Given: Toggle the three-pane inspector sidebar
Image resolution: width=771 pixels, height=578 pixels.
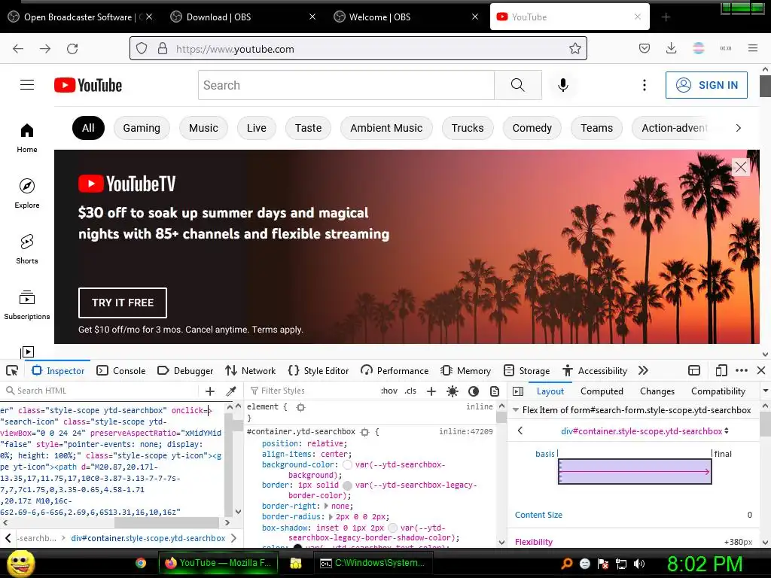Looking at the screenshot, I should click(x=518, y=391).
